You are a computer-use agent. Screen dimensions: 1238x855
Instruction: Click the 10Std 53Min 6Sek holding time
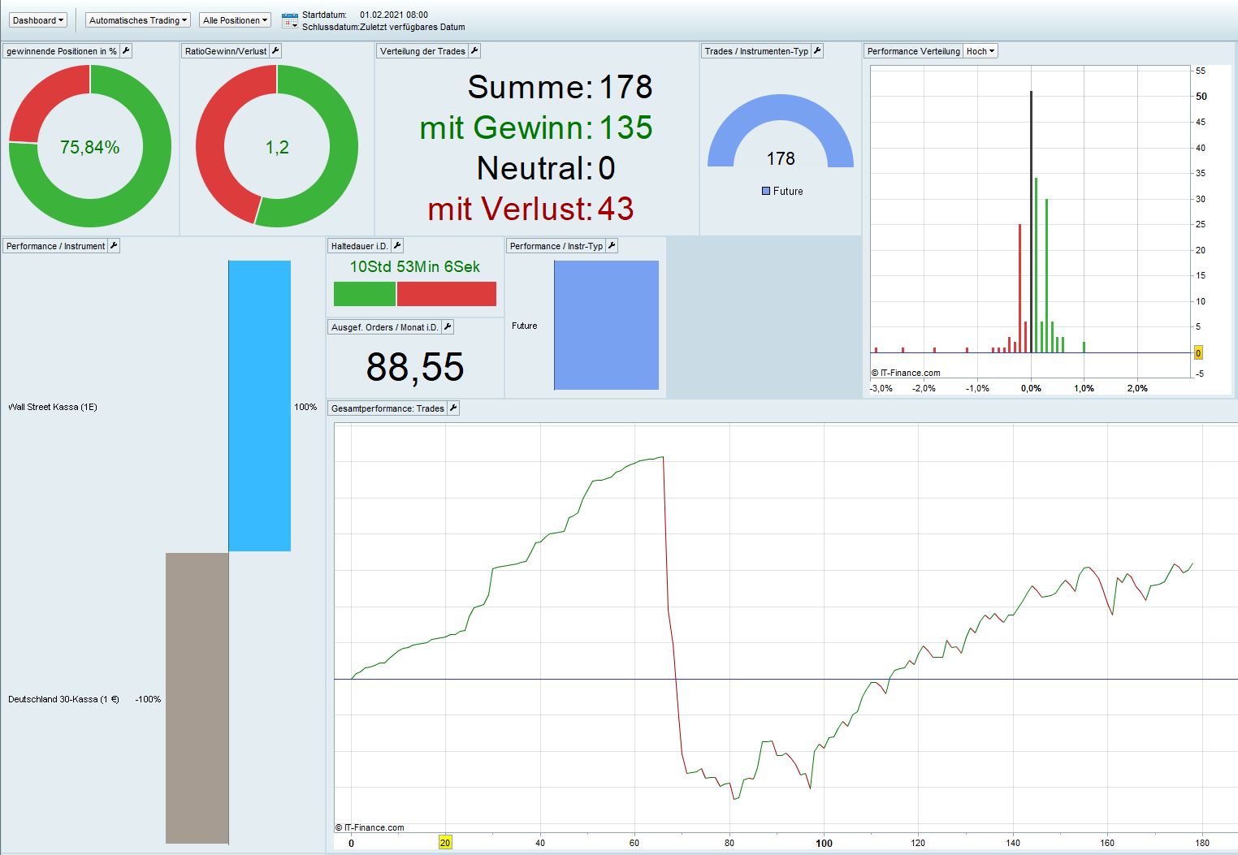(x=415, y=266)
